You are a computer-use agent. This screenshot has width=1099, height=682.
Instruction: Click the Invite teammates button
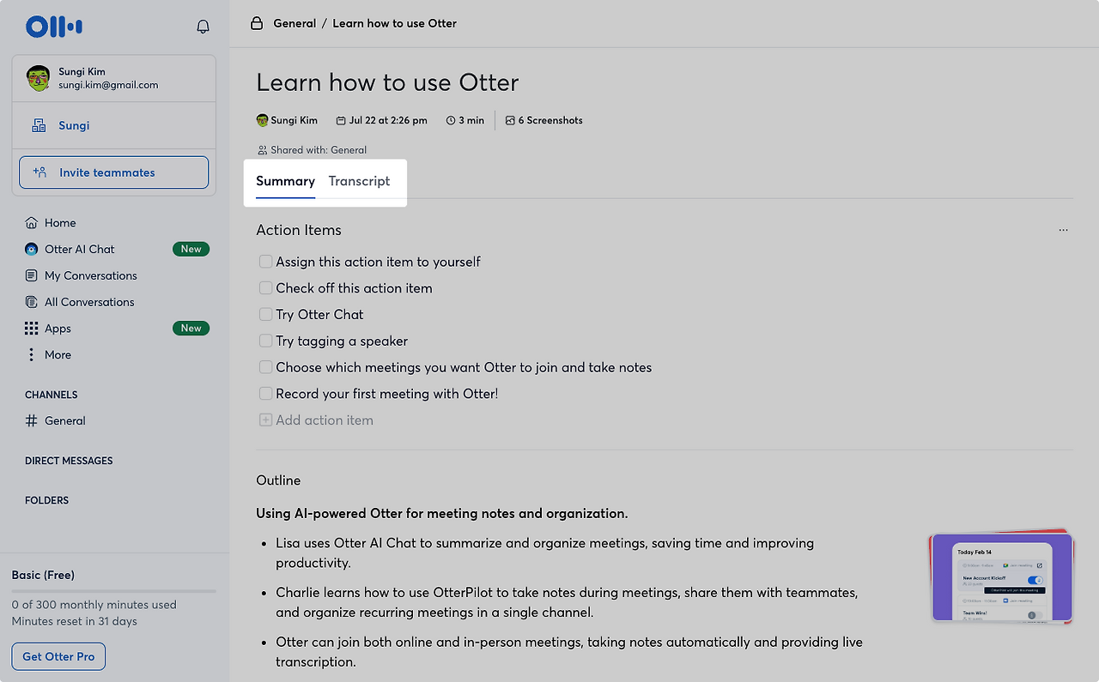tap(114, 172)
